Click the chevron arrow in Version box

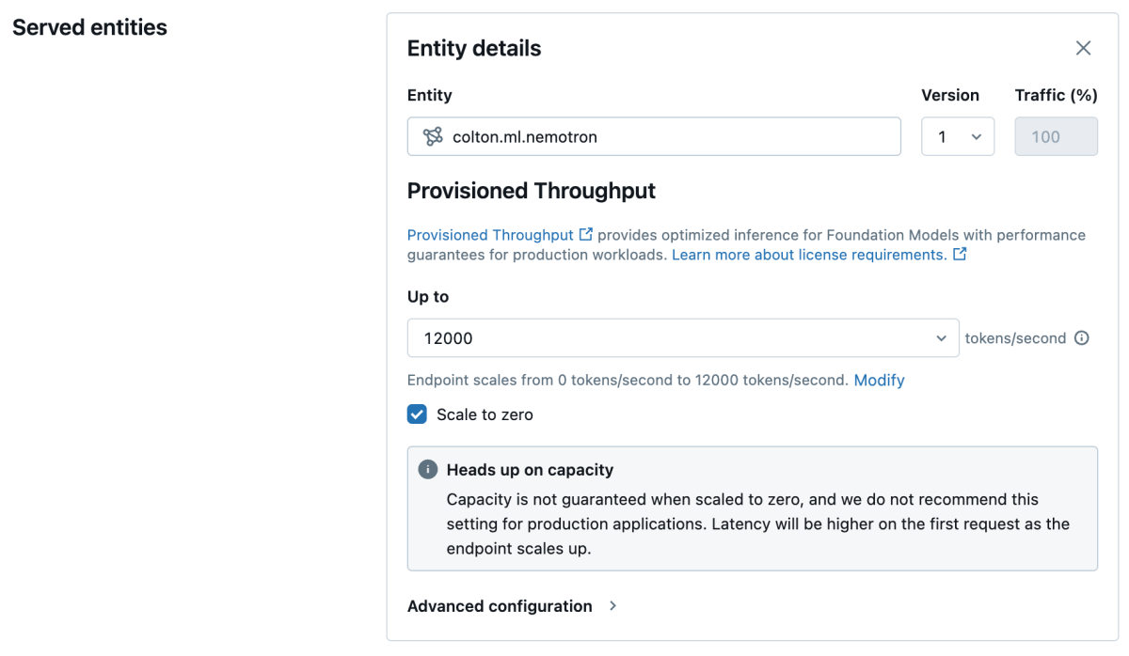pyautogui.click(x=977, y=137)
